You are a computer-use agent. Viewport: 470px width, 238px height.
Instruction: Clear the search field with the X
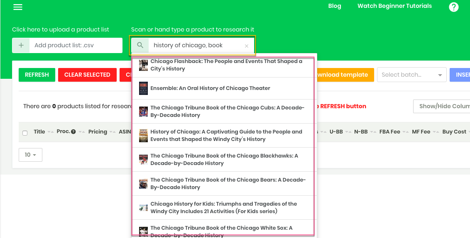tap(246, 46)
